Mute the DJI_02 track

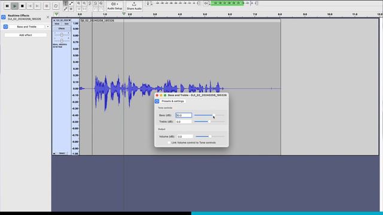pos(57,24)
